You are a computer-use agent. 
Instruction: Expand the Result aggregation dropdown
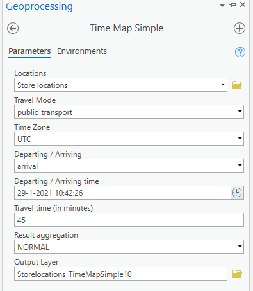pos(240,247)
